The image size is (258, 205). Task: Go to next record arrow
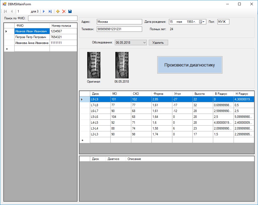(44, 11)
